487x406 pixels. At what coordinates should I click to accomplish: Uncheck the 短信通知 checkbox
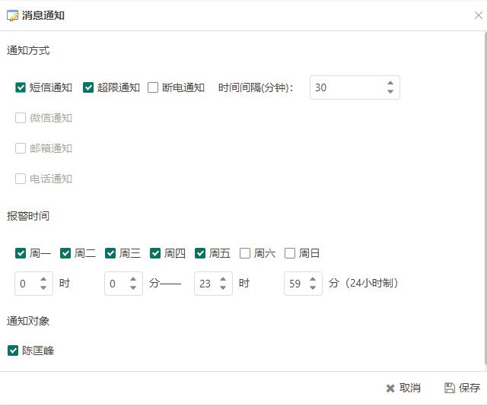point(21,87)
